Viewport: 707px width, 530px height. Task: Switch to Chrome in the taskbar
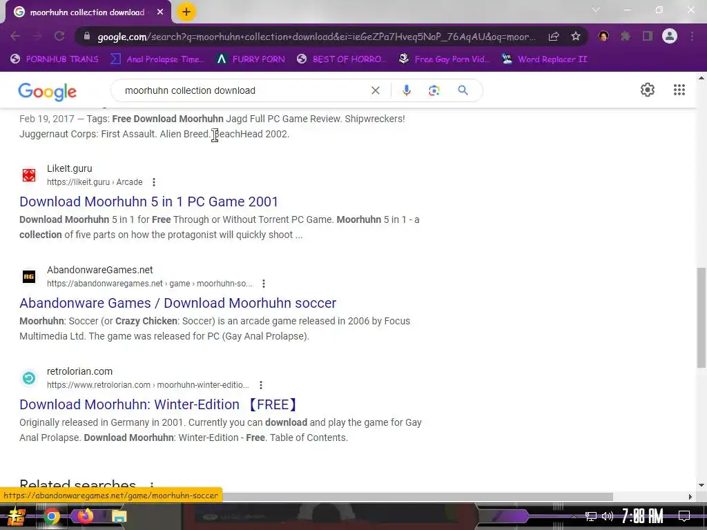click(51, 516)
